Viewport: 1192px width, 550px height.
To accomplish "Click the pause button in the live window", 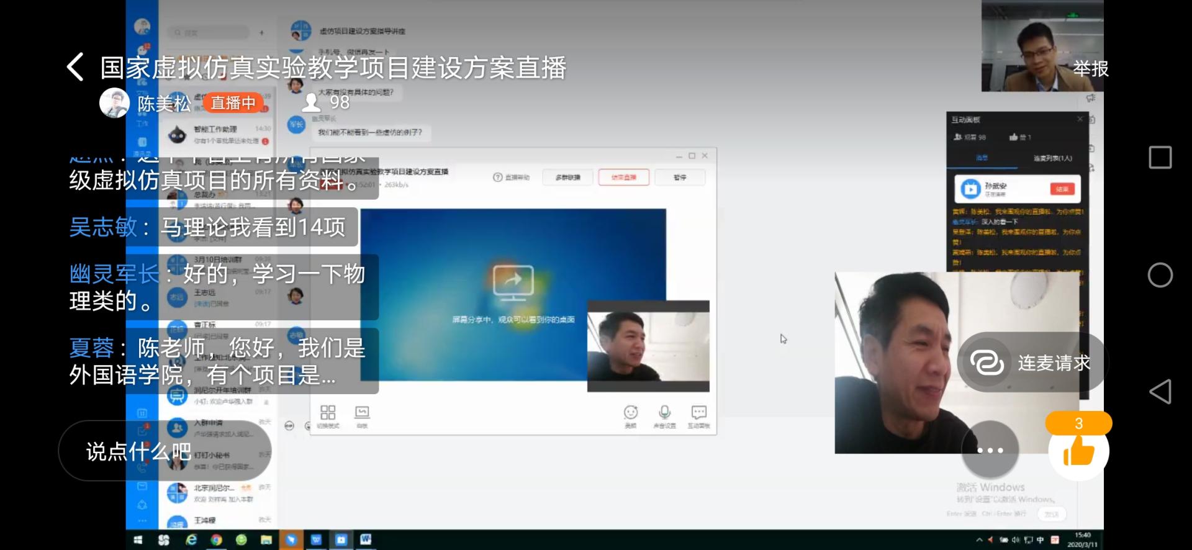I will [680, 177].
